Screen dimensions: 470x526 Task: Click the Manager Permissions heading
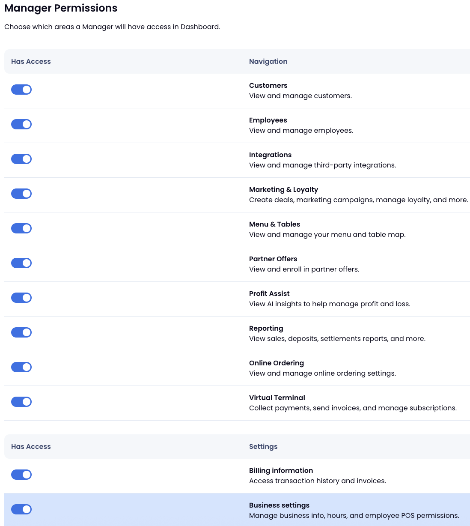tap(61, 8)
